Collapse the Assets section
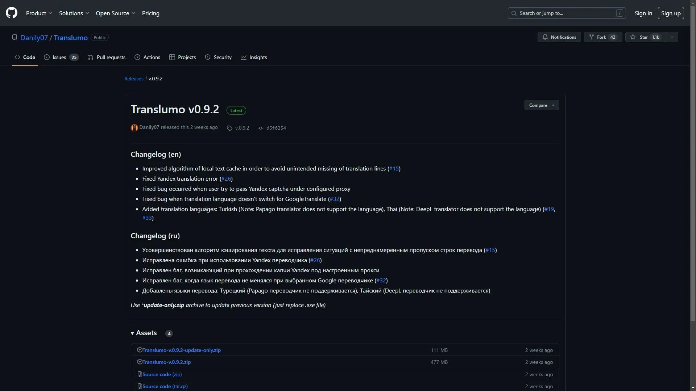The height and width of the screenshot is (391, 696). 144,333
